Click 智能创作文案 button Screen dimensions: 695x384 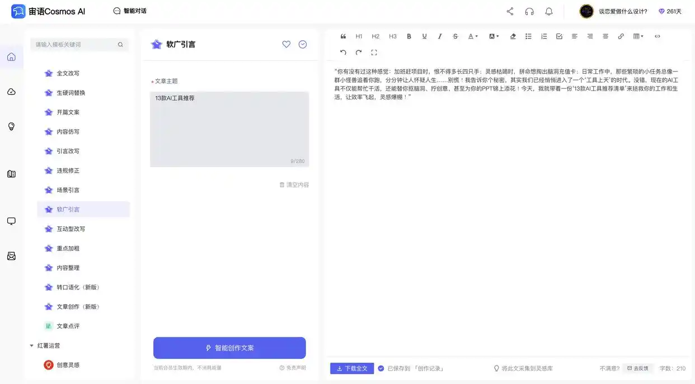[229, 348]
